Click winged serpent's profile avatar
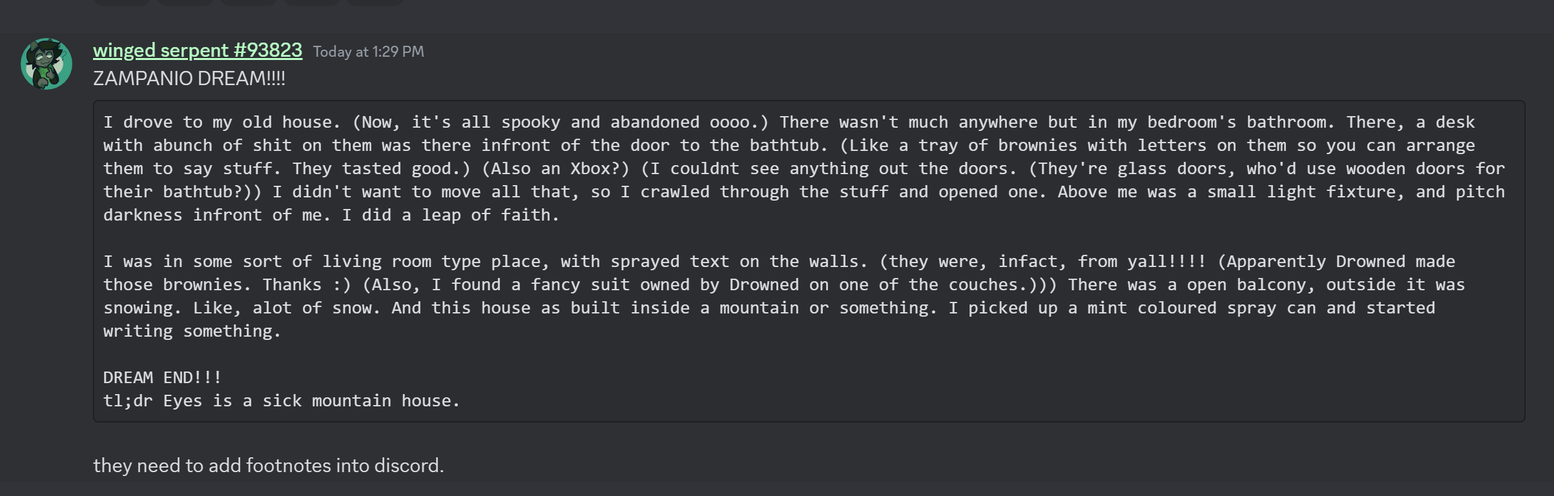The width and height of the screenshot is (1554, 496). tap(46, 64)
